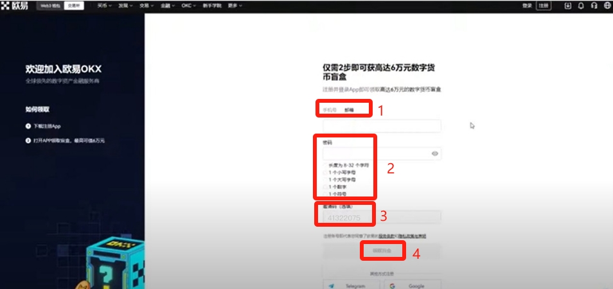The height and width of the screenshot is (289, 613).
Task: Open the download app icon in header
Action: click(x=568, y=6)
